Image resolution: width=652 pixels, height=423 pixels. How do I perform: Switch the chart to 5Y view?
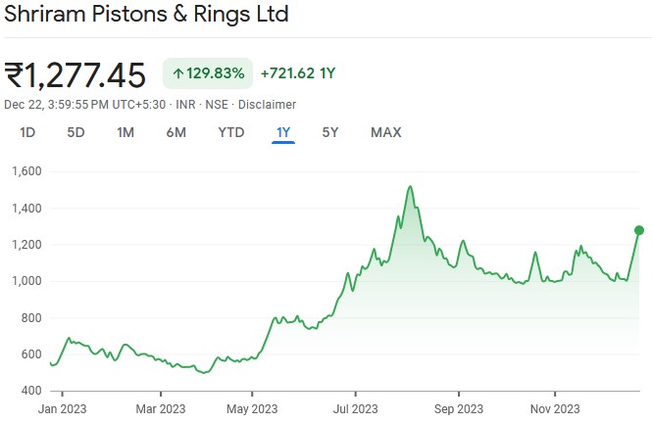330,132
